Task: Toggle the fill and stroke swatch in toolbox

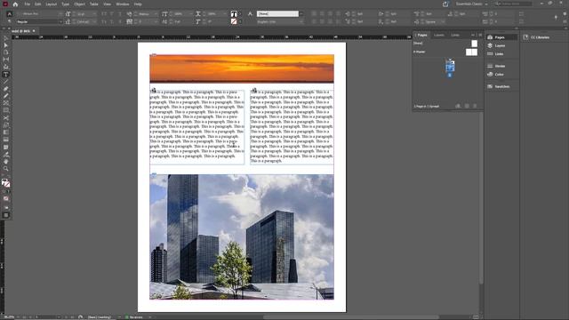Action: [5, 183]
